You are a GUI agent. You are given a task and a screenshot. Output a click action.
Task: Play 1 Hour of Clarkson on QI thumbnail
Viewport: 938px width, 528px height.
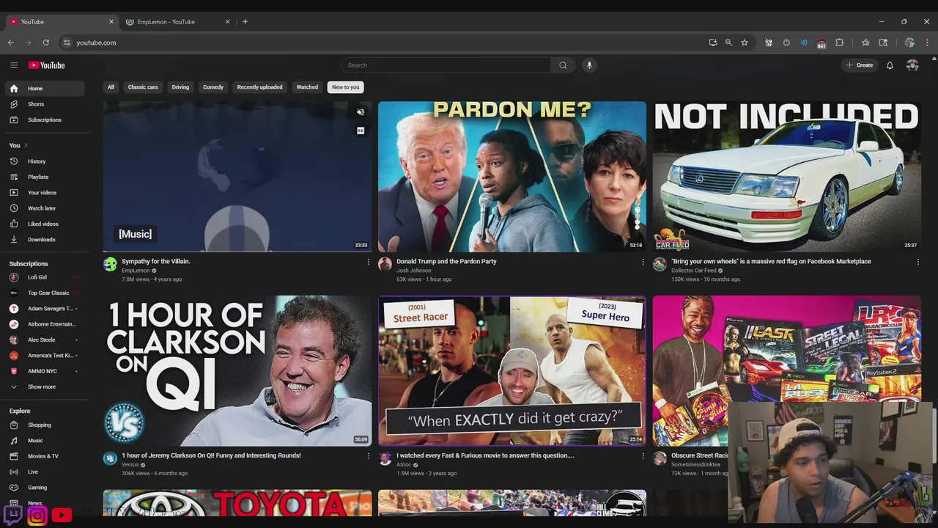click(x=237, y=370)
